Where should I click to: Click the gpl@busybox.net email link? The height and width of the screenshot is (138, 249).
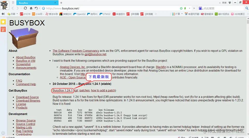point(95,54)
